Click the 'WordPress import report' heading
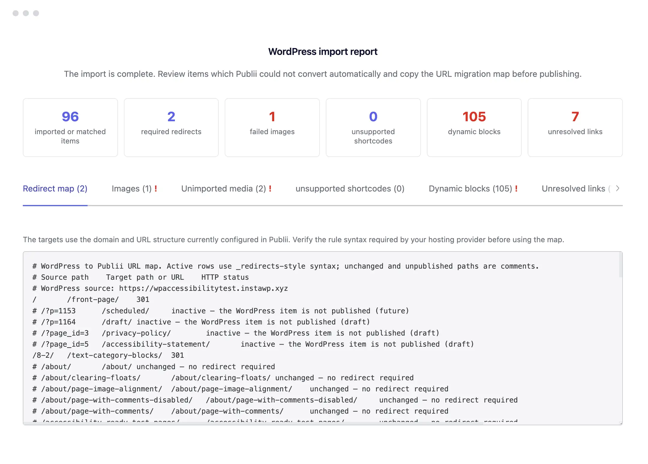This screenshot has height=464, width=648. click(323, 52)
